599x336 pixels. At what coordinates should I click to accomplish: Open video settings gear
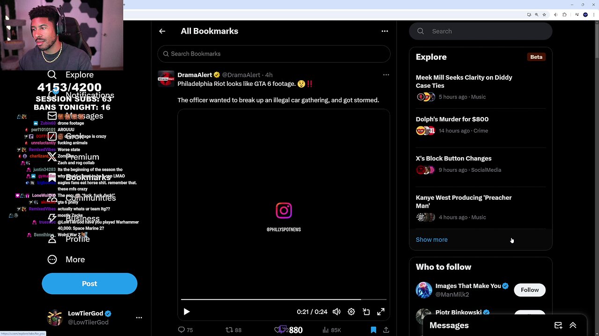pos(351,312)
